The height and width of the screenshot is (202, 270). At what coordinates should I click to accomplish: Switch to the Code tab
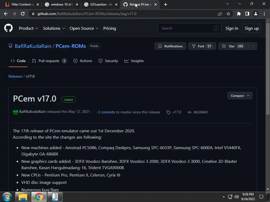click(x=18, y=61)
